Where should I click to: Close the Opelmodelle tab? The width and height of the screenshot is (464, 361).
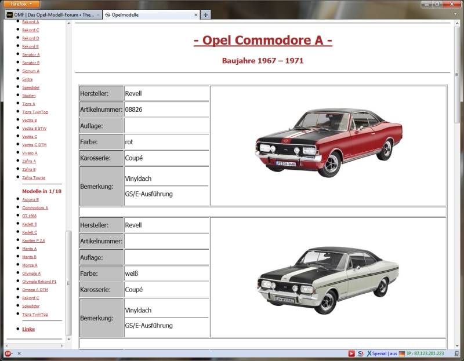click(x=195, y=14)
